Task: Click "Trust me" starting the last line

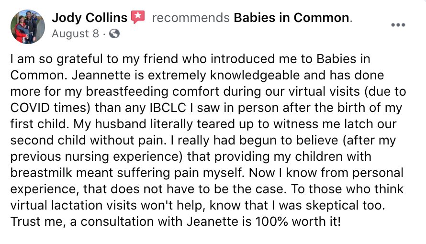Action: pos(38,222)
